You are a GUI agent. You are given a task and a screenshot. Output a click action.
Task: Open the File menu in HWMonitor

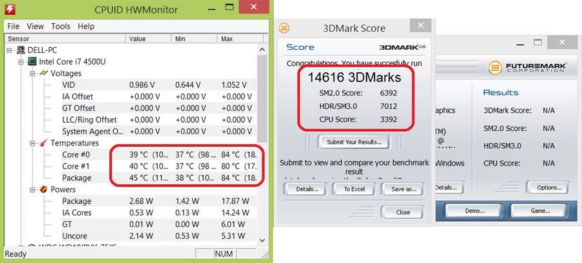point(14,26)
